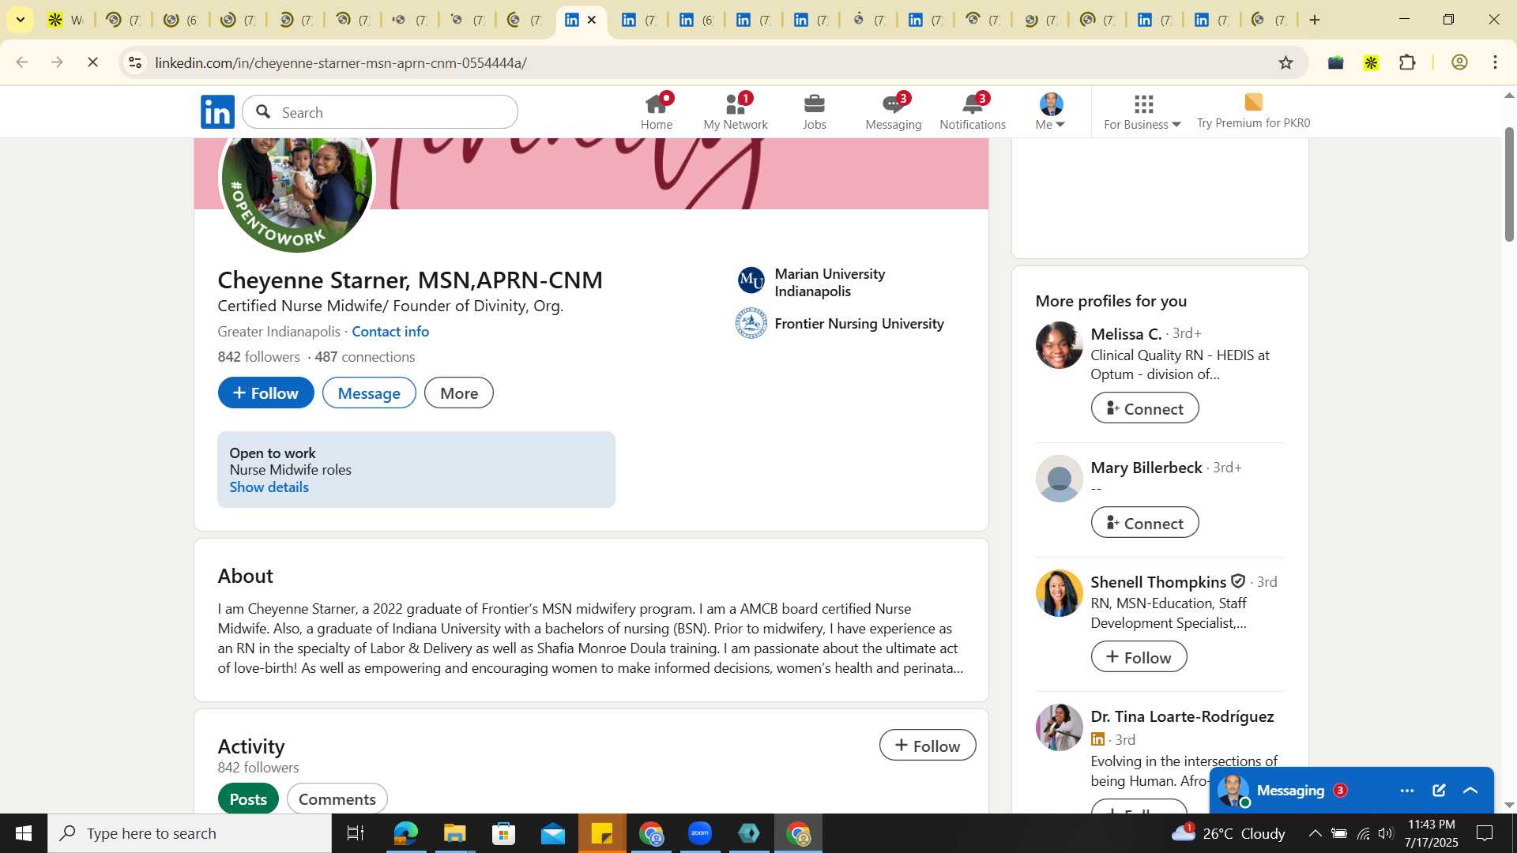The height and width of the screenshot is (853, 1517).
Task: Expand the For Business menu
Action: click(1142, 111)
